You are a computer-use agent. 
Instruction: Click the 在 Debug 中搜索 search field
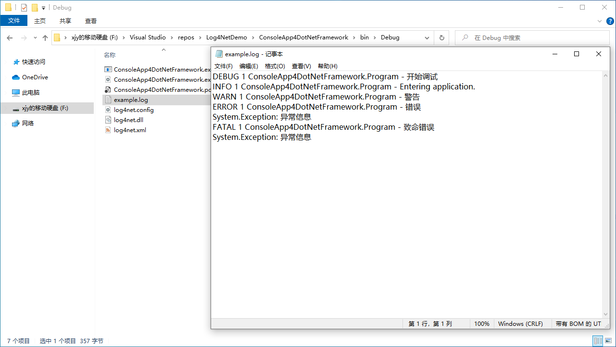pos(532,37)
